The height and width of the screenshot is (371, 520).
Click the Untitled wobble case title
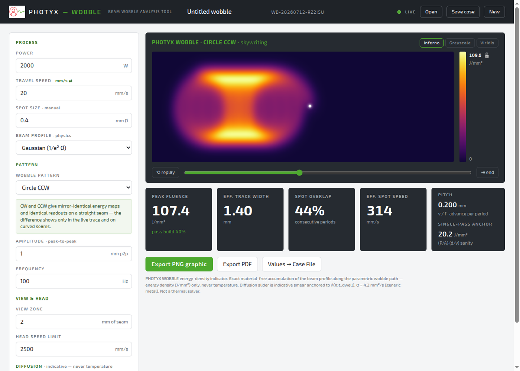(209, 12)
